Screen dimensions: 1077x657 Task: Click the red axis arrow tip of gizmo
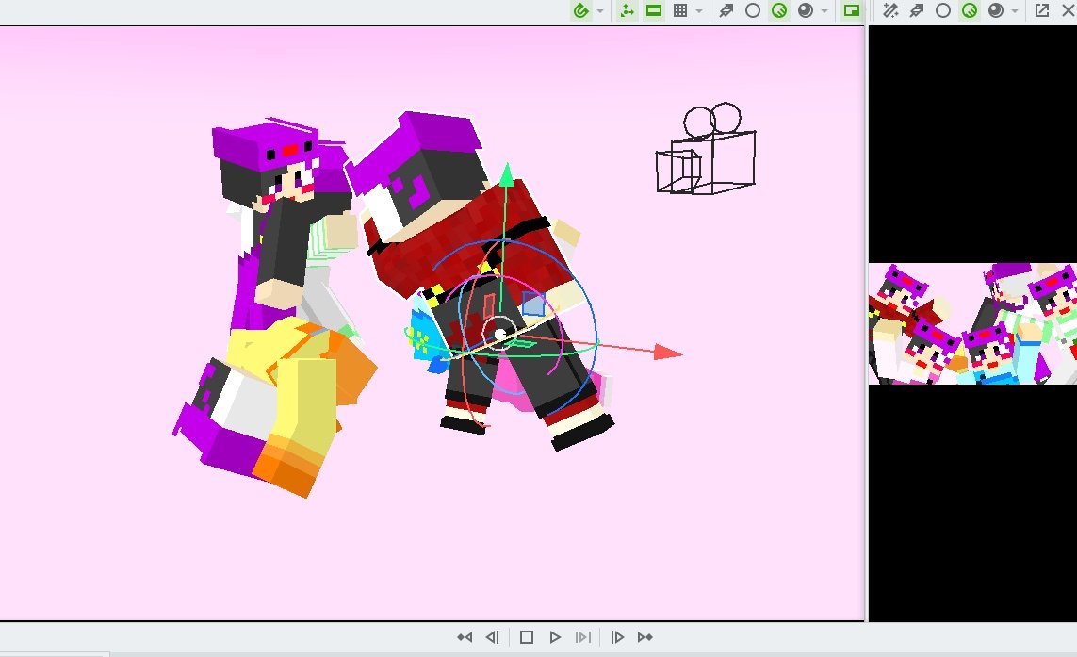(x=668, y=353)
